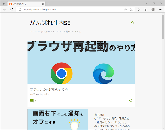The height and width of the screenshot is (130, 165).
Task: Click the scrollbar up arrow
Action: click(163, 14)
